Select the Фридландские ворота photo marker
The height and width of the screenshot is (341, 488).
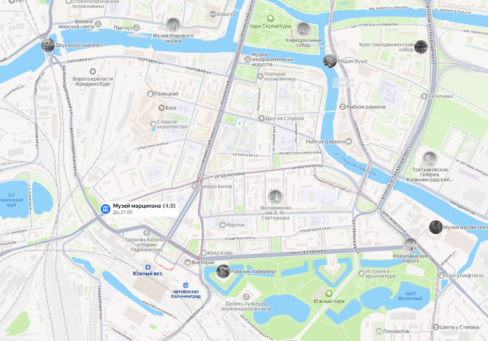tap(410, 245)
